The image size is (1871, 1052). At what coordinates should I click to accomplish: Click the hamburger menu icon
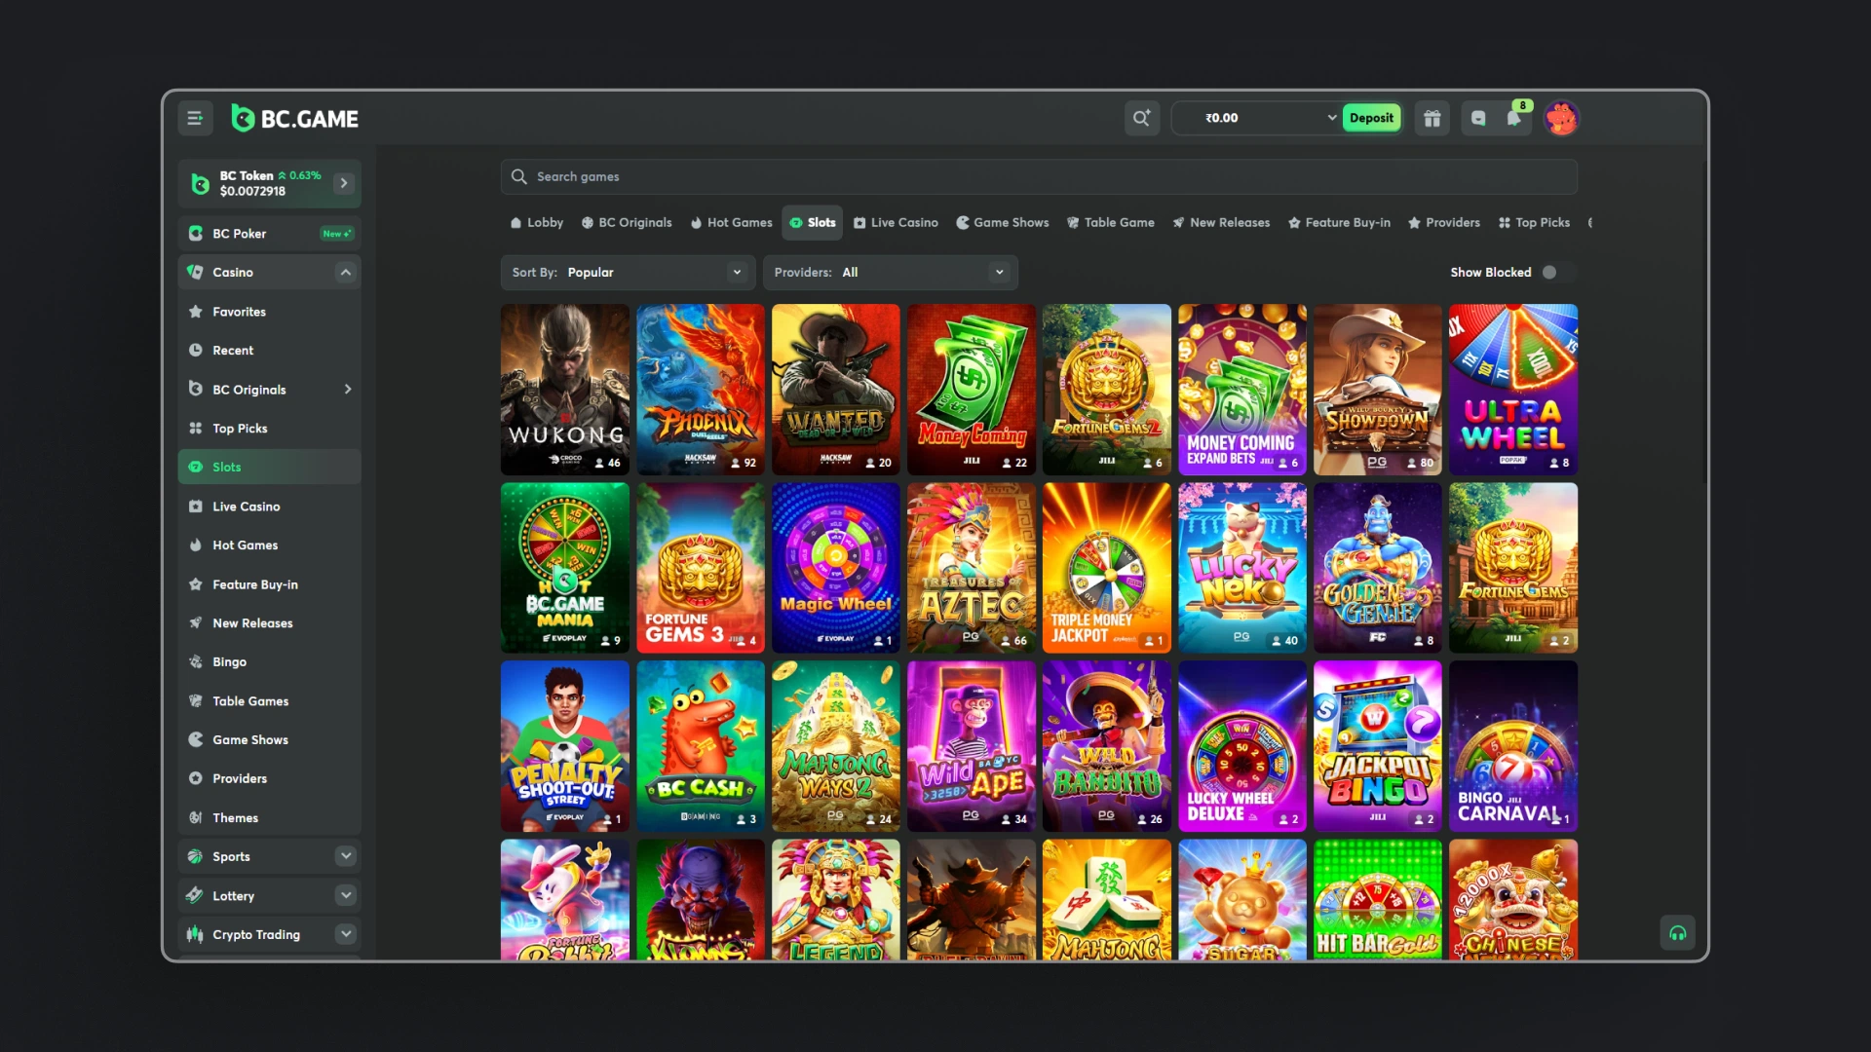pyautogui.click(x=195, y=119)
